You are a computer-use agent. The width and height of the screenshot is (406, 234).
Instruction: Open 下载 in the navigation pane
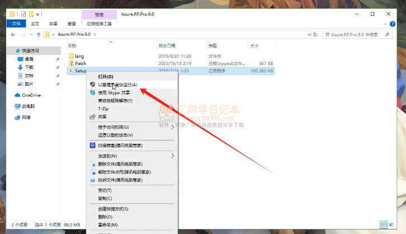pos(29,67)
